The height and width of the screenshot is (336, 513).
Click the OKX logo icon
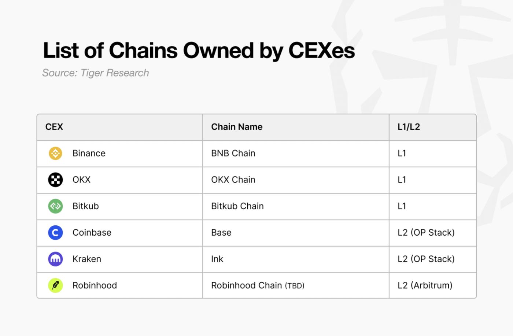pos(55,180)
